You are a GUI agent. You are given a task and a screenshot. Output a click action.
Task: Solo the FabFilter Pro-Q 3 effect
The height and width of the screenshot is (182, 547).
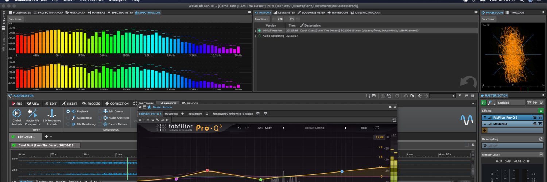pos(535,117)
